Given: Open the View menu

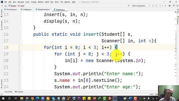Looking at the screenshot, I should (15, 2).
